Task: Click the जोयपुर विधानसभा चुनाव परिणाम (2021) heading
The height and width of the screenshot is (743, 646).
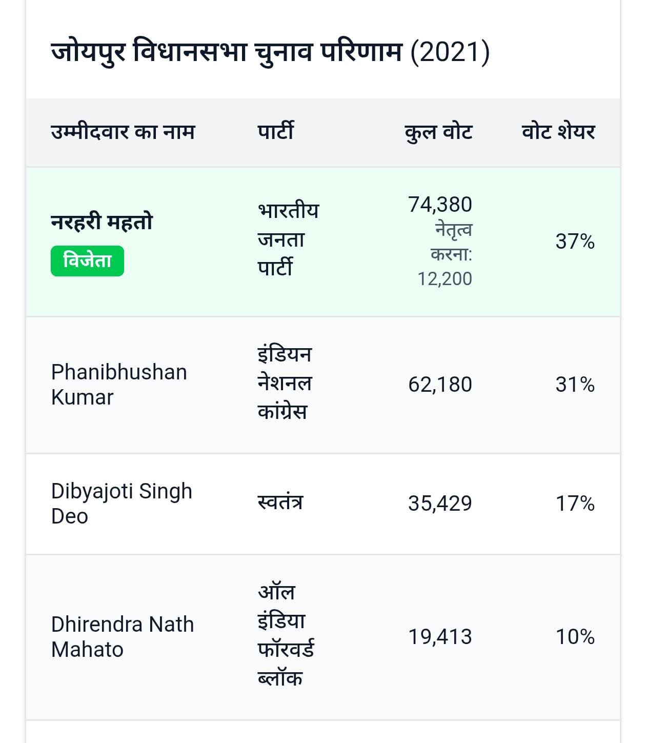Action: (270, 52)
